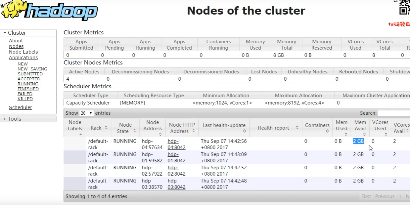Filter applications by FINISHED state
The height and width of the screenshot is (205, 410).
[28, 89]
